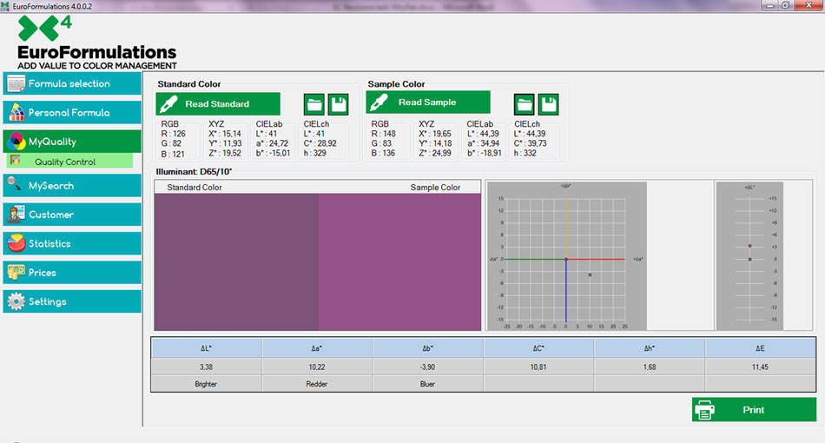This screenshot has width=825, height=443.
Task: Click the ΔE column header
Action: [760, 348]
